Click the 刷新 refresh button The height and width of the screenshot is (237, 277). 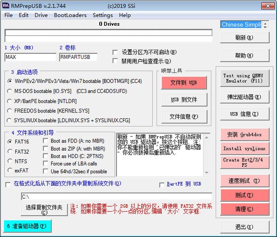244,38
